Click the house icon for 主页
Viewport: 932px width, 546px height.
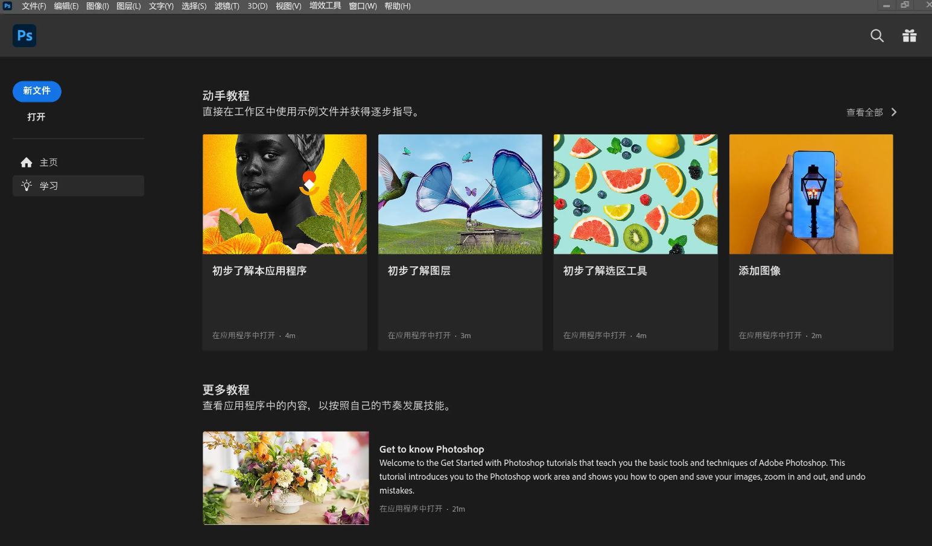[27, 162]
